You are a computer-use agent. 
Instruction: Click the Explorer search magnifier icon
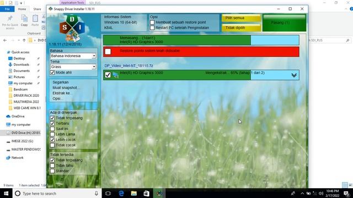(347, 40)
